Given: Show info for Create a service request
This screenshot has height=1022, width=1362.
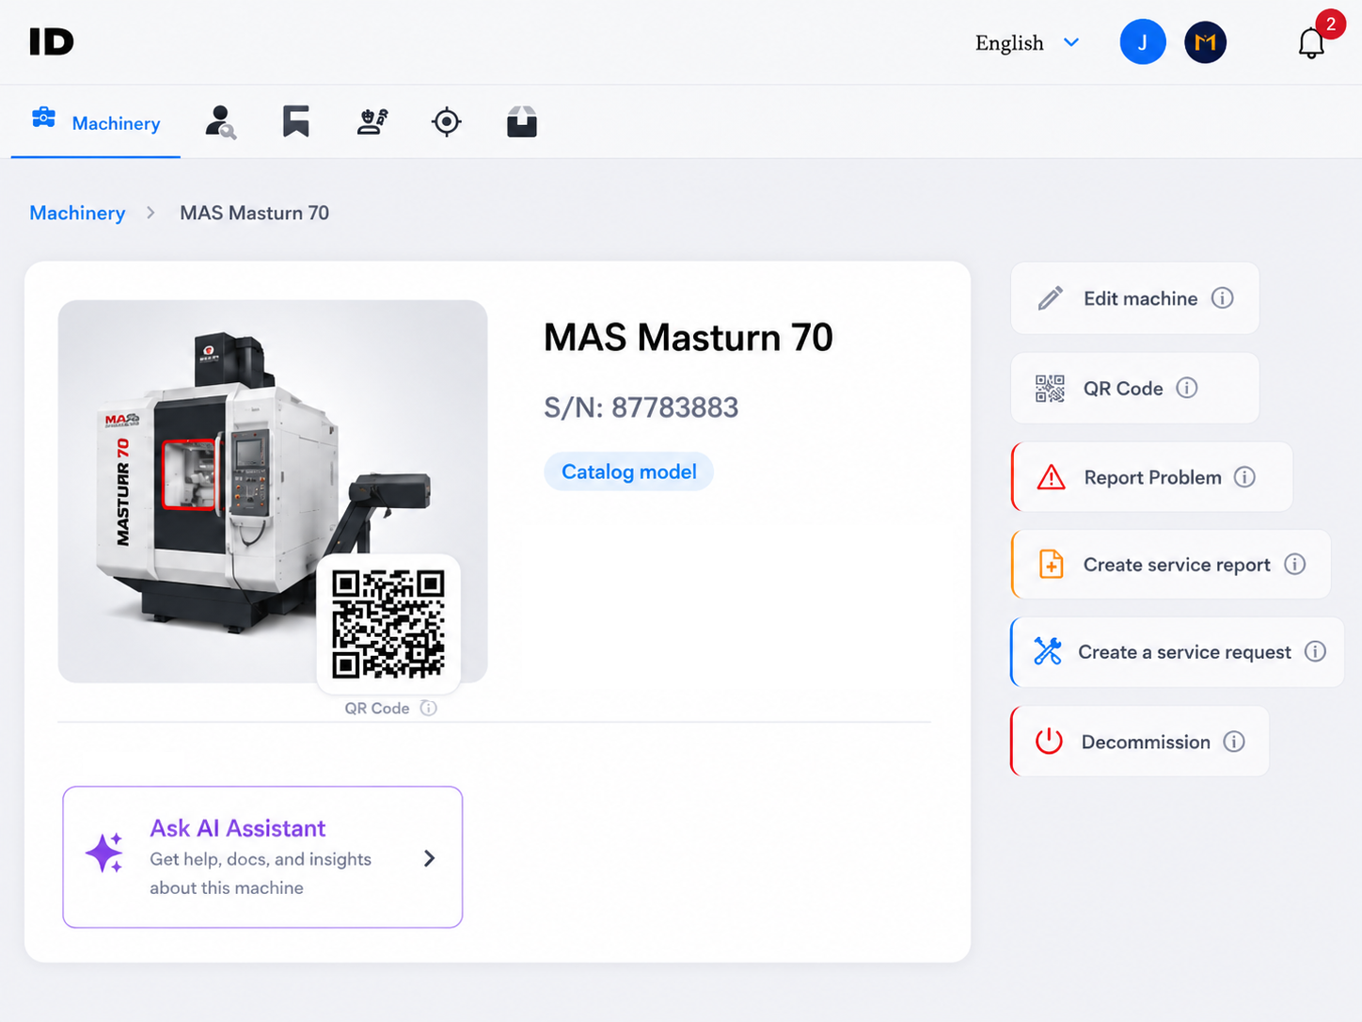Looking at the screenshot, I should point(1316,651).
